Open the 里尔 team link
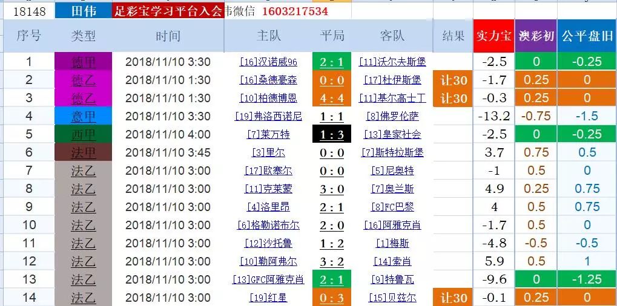Screen dimensions: 617x306 tap(268, 152)
